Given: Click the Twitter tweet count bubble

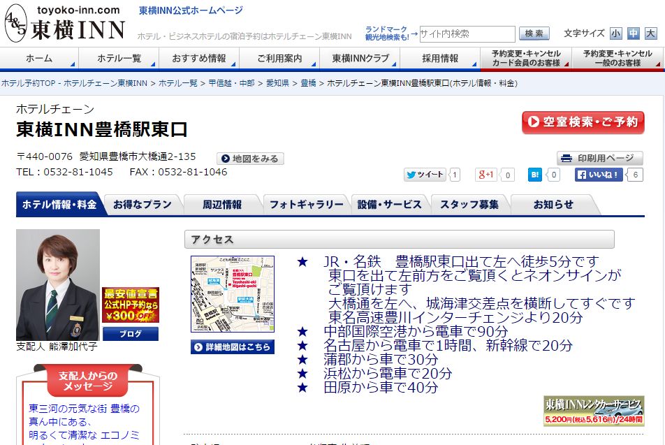Looking at the screenshot, I should coord(455,175).
